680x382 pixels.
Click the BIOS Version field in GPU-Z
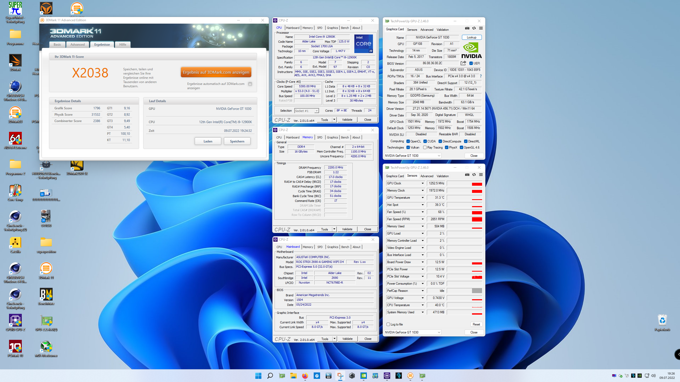point(432,63)
